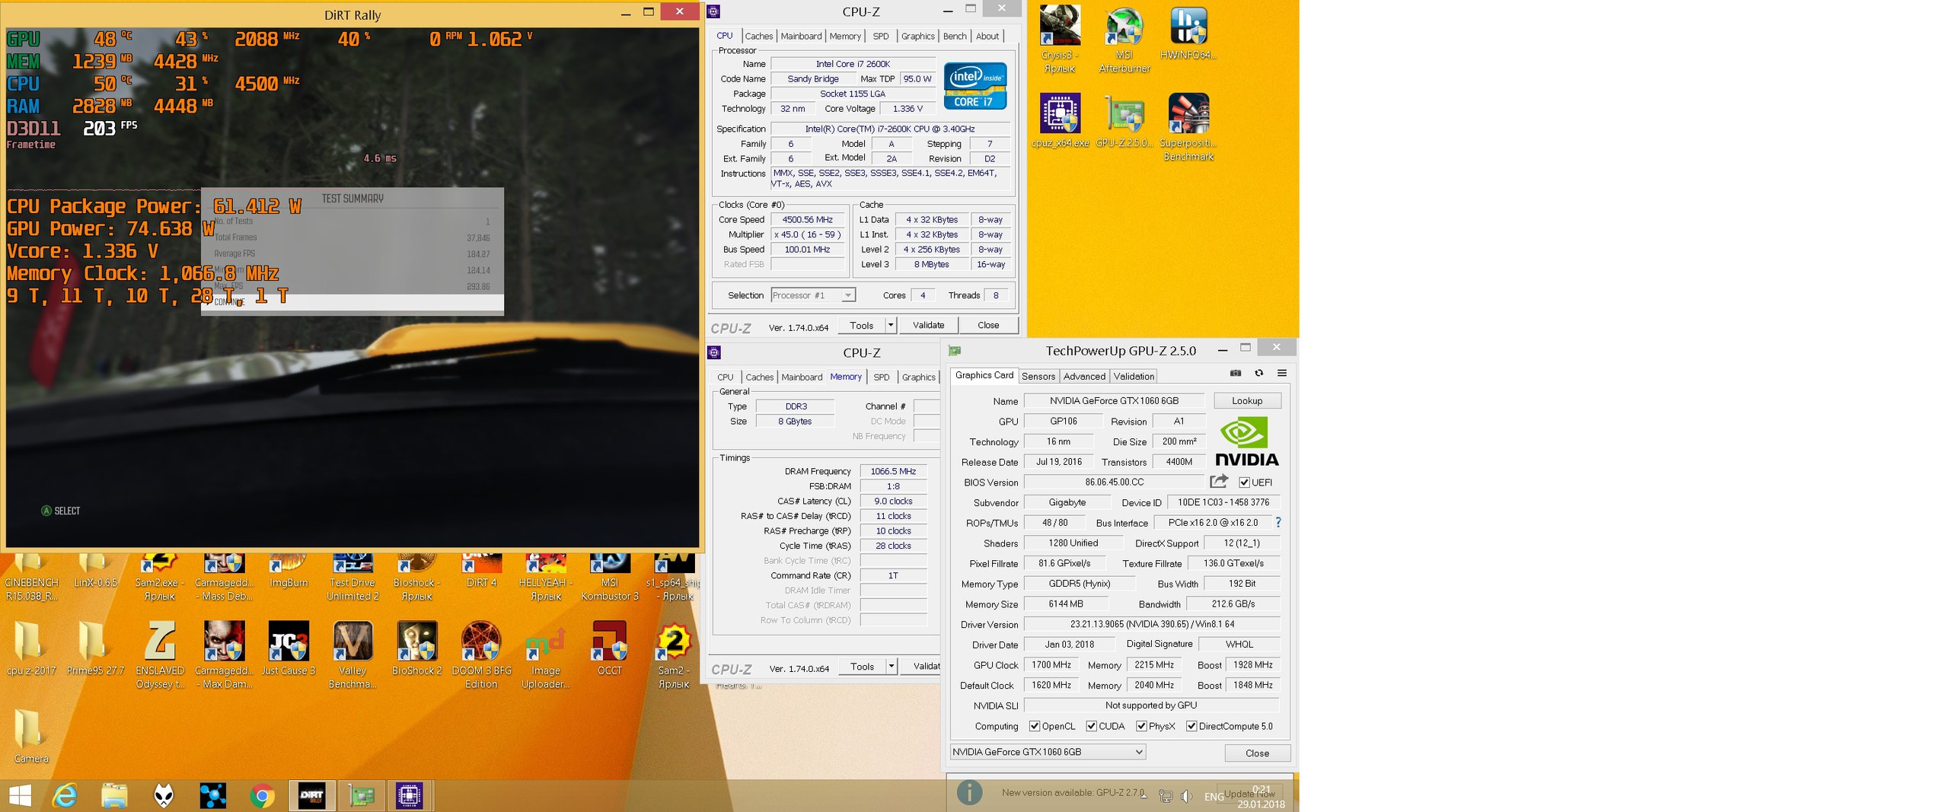The height and width of the screenshot is (812, 1949).
Task: Switch to Mainboard tab in top CPU-Z
Action: [801, 36]
